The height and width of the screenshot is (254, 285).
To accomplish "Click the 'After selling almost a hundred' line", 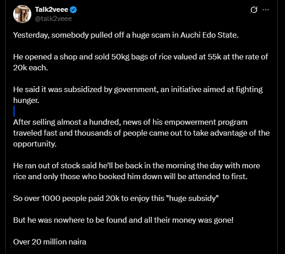I will [x=130, y=122].
